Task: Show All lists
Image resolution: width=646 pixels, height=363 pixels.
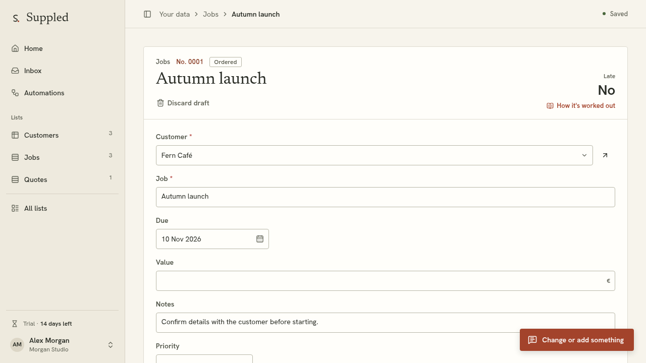Action: tap(62, 208)
